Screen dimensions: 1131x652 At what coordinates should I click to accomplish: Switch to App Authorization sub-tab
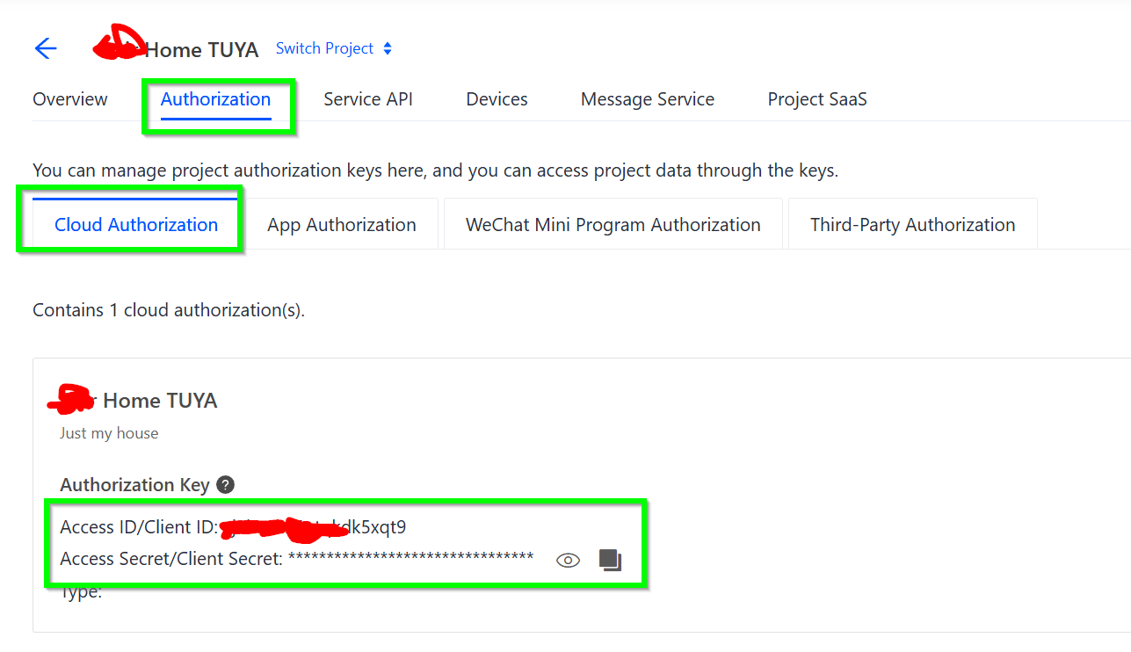[x=342, y=224]
